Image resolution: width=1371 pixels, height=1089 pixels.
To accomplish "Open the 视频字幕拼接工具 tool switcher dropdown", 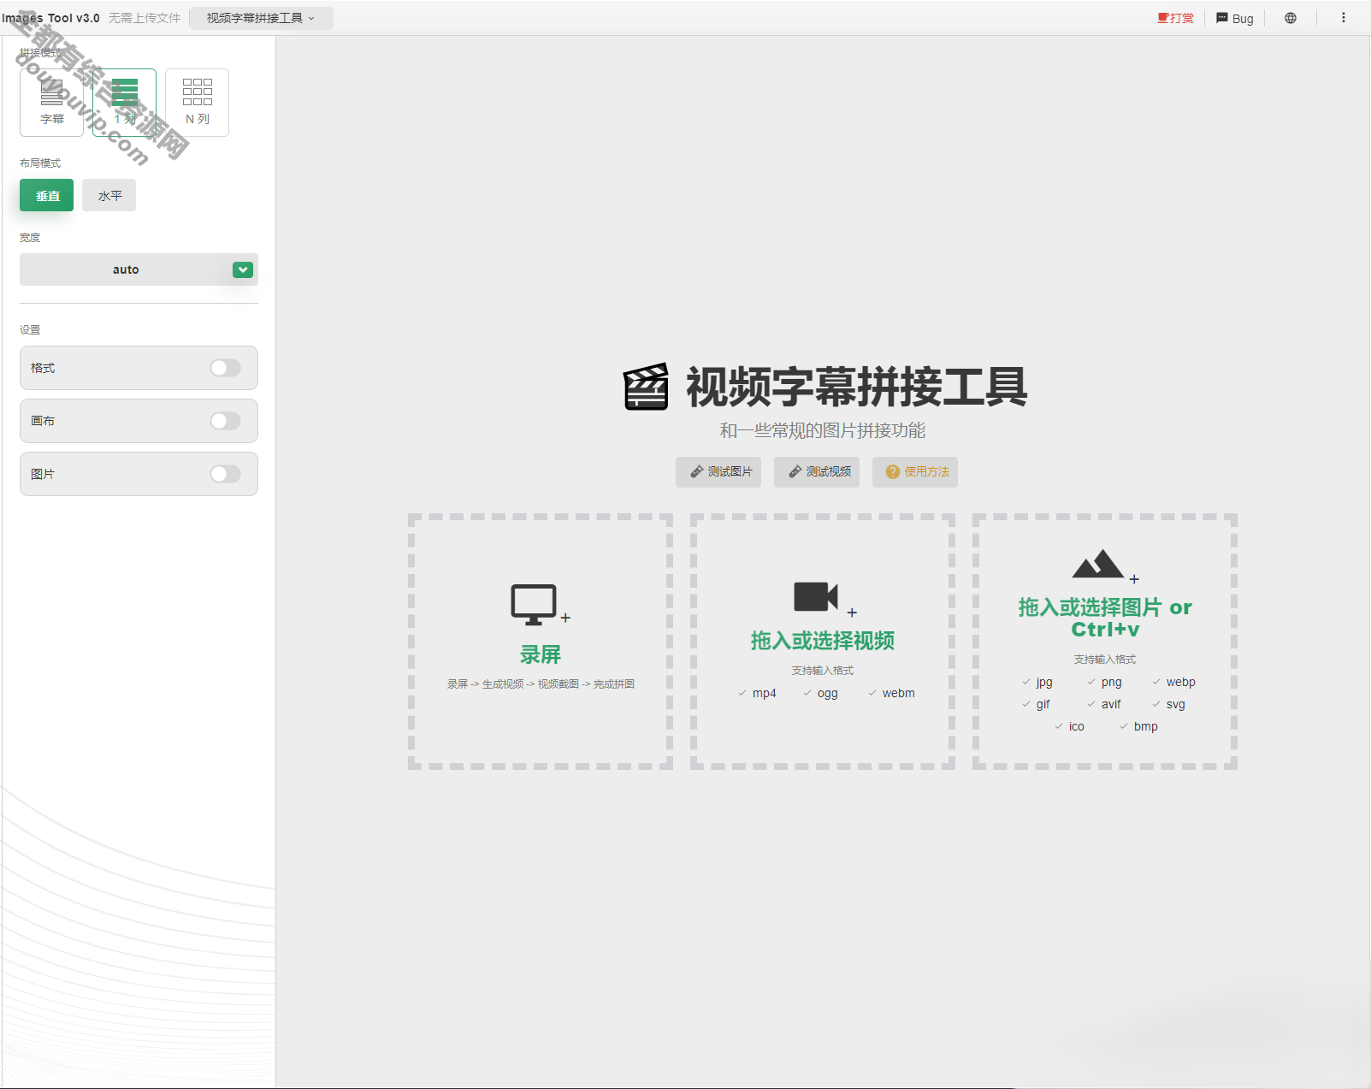I will 261,18.
